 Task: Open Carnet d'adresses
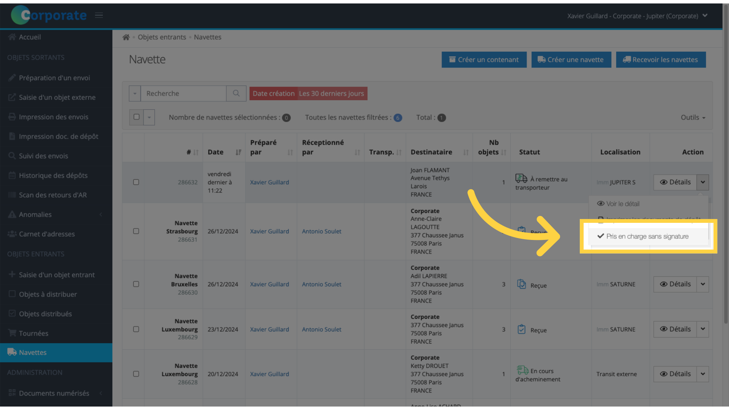pos(56,234)
